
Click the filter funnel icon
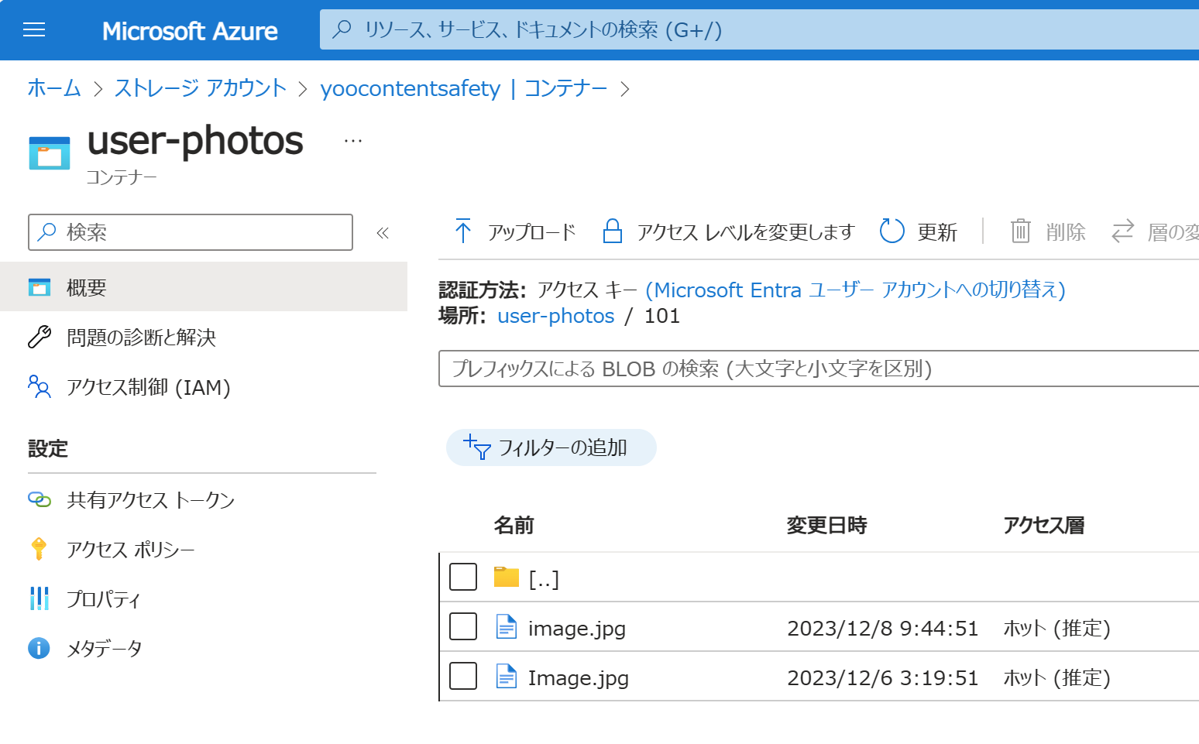click(477, 447)
